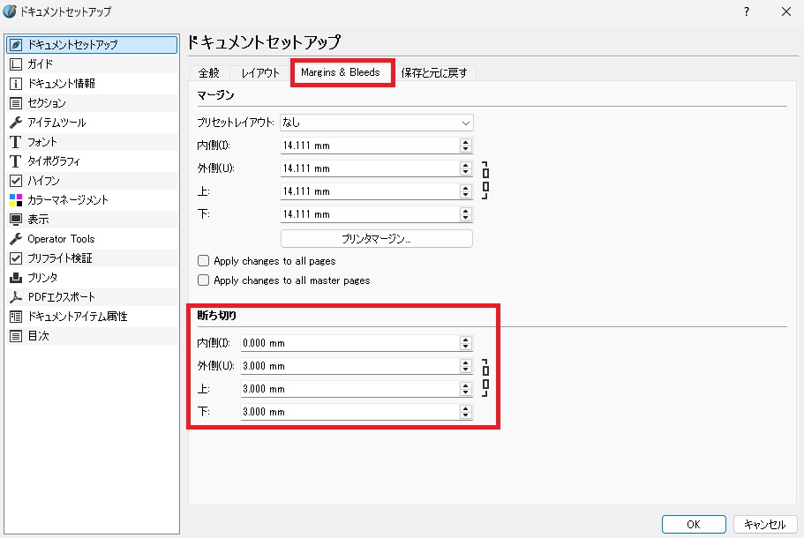Screen dimensions: 804x538
Task: Select the ドキュメント情報 info icon
Action: pos(16,83)
